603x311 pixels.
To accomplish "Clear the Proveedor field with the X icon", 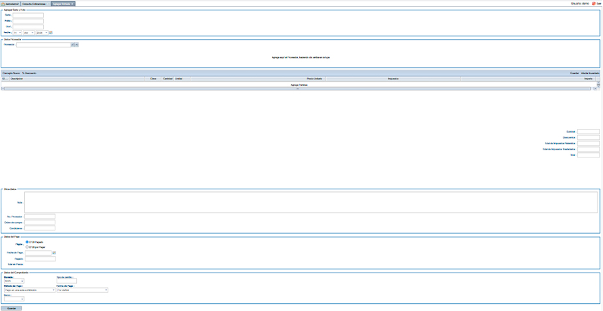I will tap(76, 45).
